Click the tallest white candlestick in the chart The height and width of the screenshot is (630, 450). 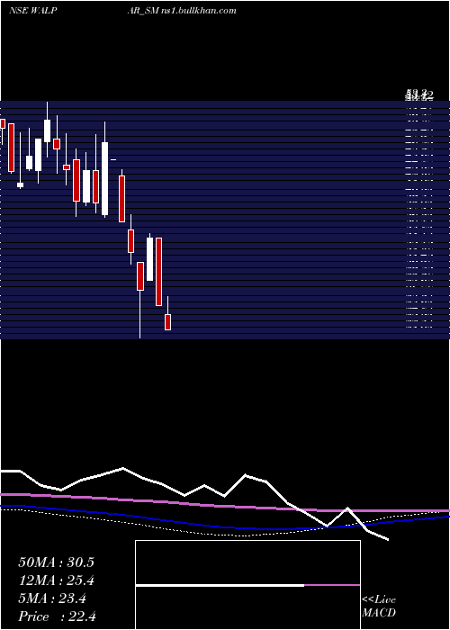(x=105, y=179)
